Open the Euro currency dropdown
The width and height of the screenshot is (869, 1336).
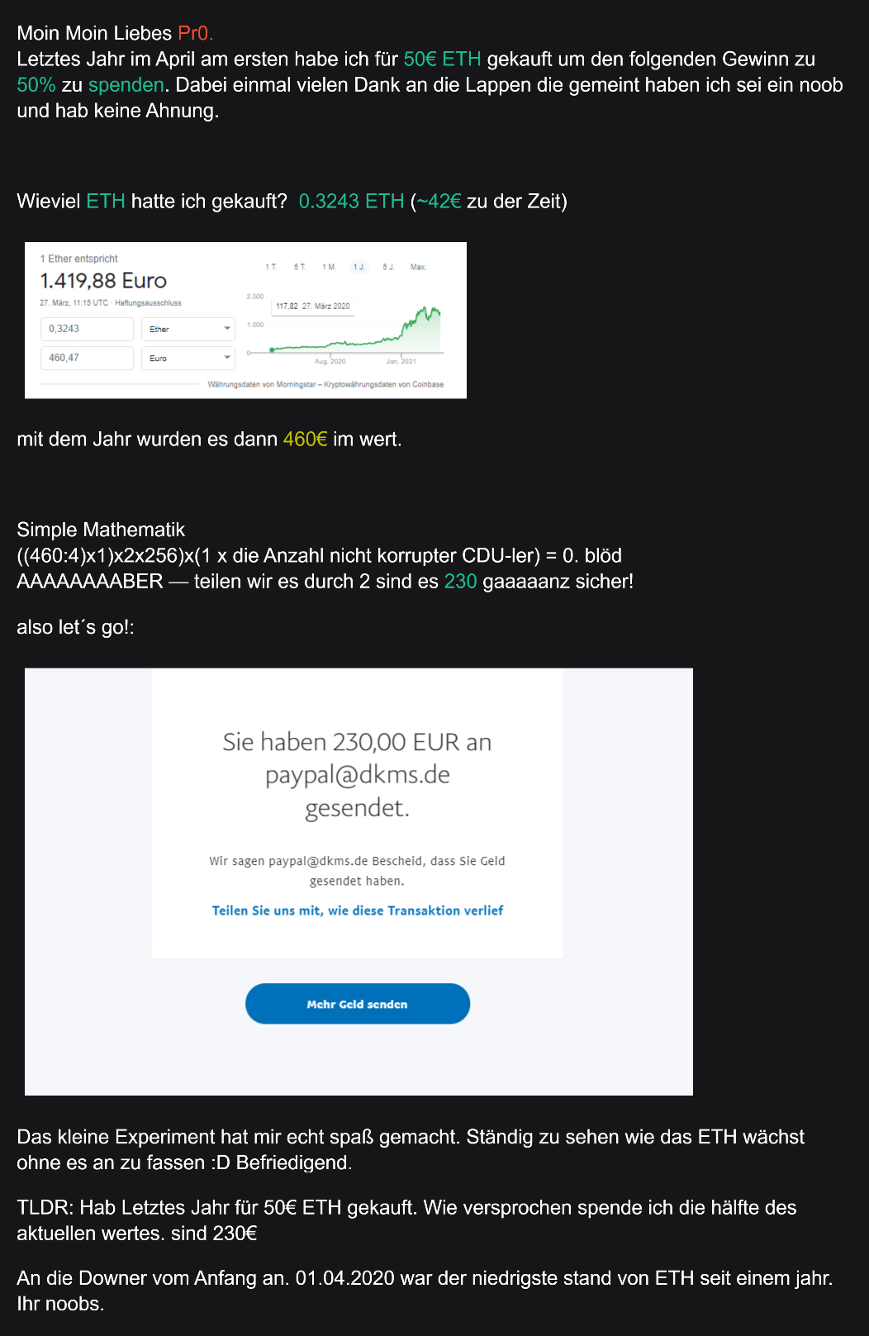188,358
